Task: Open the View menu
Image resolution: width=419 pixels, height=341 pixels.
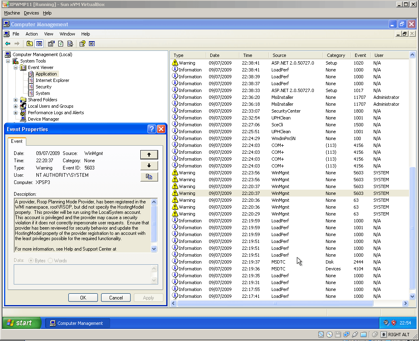Action: point(49,34)
